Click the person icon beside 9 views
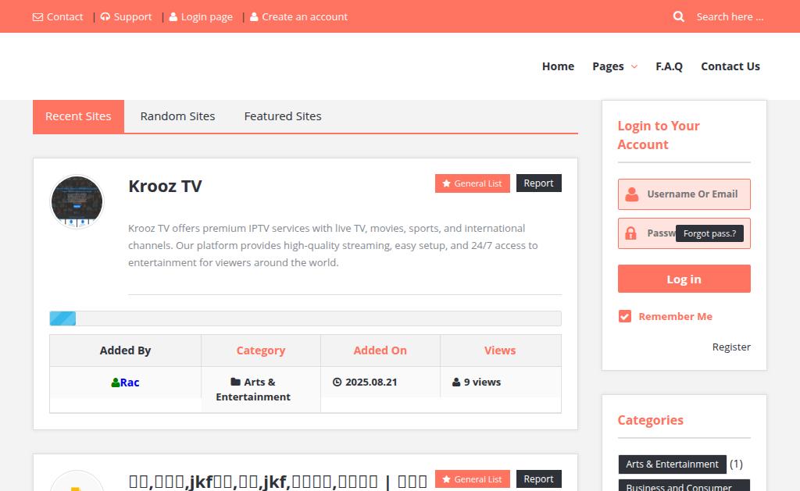800x491 pixels. tap(456, 382)
